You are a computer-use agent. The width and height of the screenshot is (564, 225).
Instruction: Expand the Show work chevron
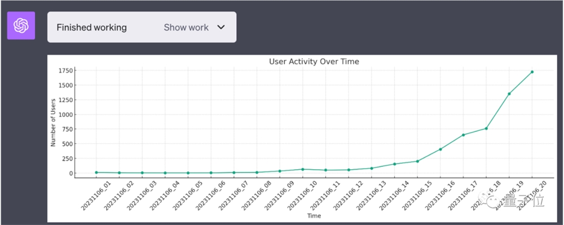tap(221, 27)
